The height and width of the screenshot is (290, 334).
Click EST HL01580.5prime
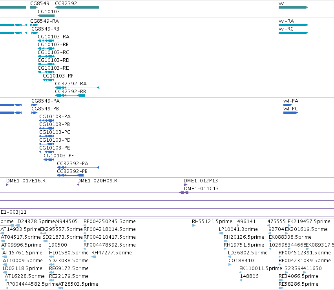point(69,253)
